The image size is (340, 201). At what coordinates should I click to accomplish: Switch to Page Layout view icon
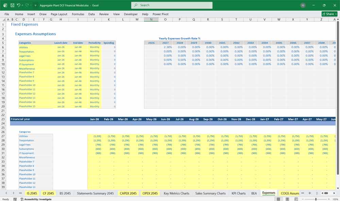(287, 199)
